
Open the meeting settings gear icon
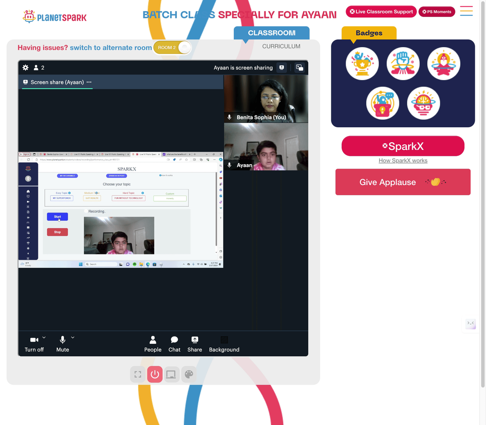[x=25, y=68]
